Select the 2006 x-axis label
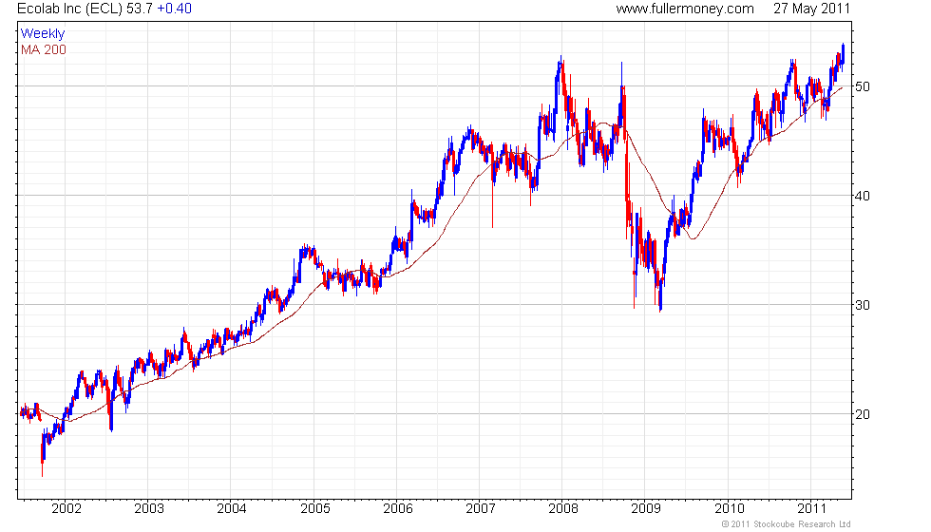 [398, 508]
